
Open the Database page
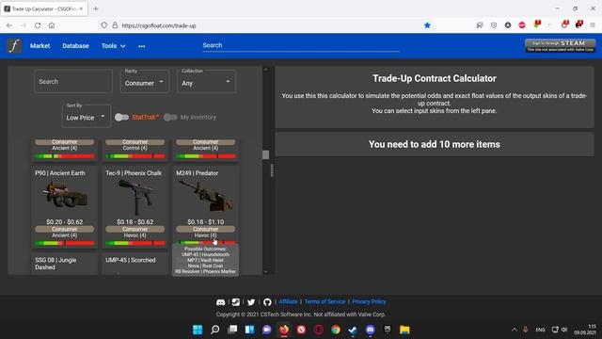point(75,46)
